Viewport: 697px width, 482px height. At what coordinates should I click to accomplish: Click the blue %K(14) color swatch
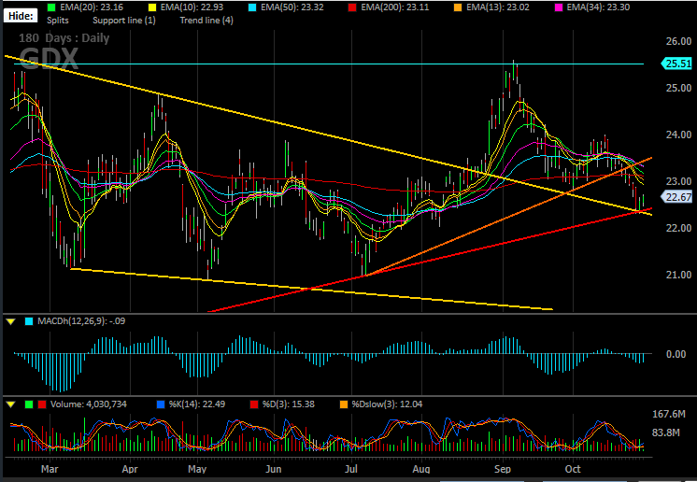161,404
